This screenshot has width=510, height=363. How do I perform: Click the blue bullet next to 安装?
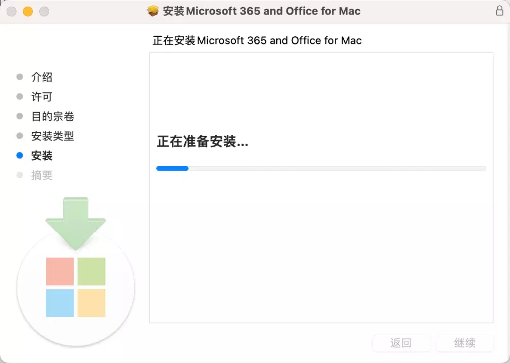coord(19,156)
